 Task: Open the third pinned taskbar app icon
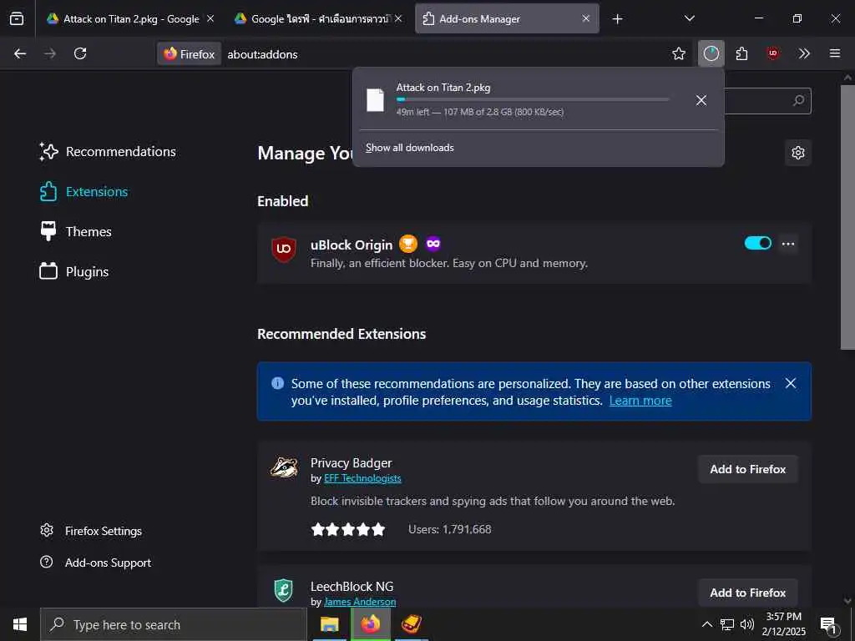point(411,624)
